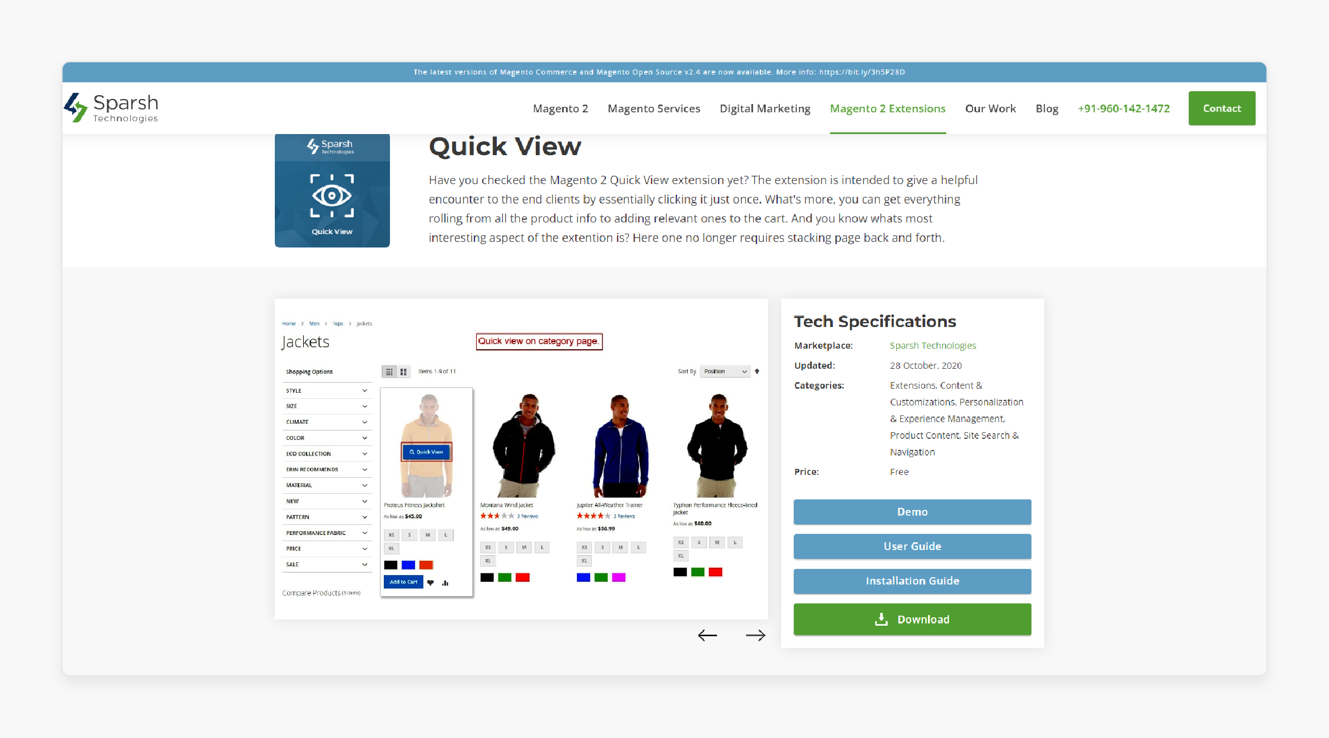1329x738 pixels.
Task: Switch to grid view icon in Jackets toolbar
Action: (x=389, y=372)
